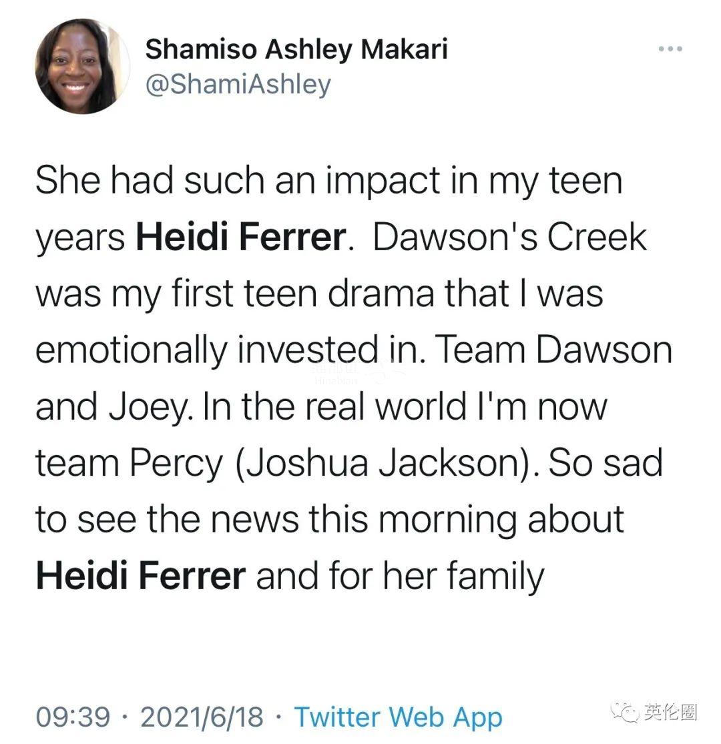Click the words Dawson's Creek in the tweet
This screenshot has width=721, height=744.
click(509, 237)
